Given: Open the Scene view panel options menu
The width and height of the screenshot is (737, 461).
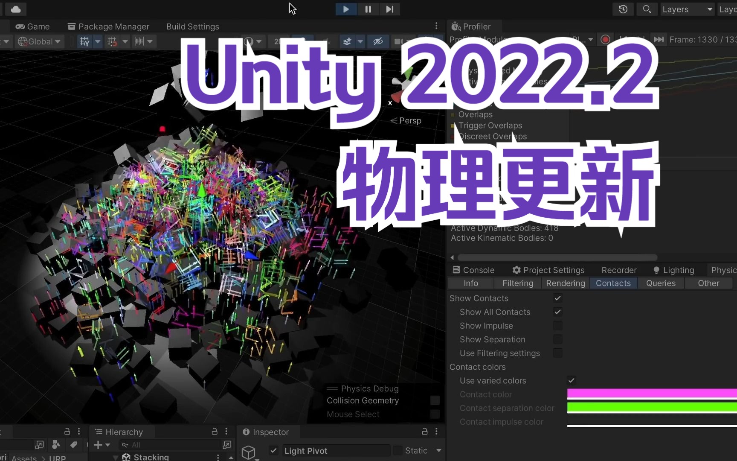Looking at the screenshot, I should (x=436, y=26).
